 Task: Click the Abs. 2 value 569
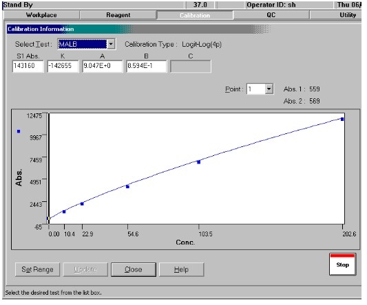pyautogui.click(x=315, y=101)
